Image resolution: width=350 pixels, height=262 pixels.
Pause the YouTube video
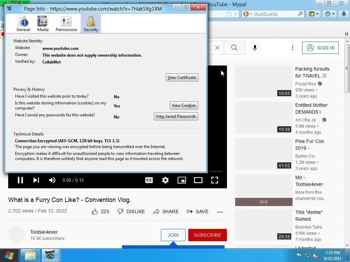[20, 180]
